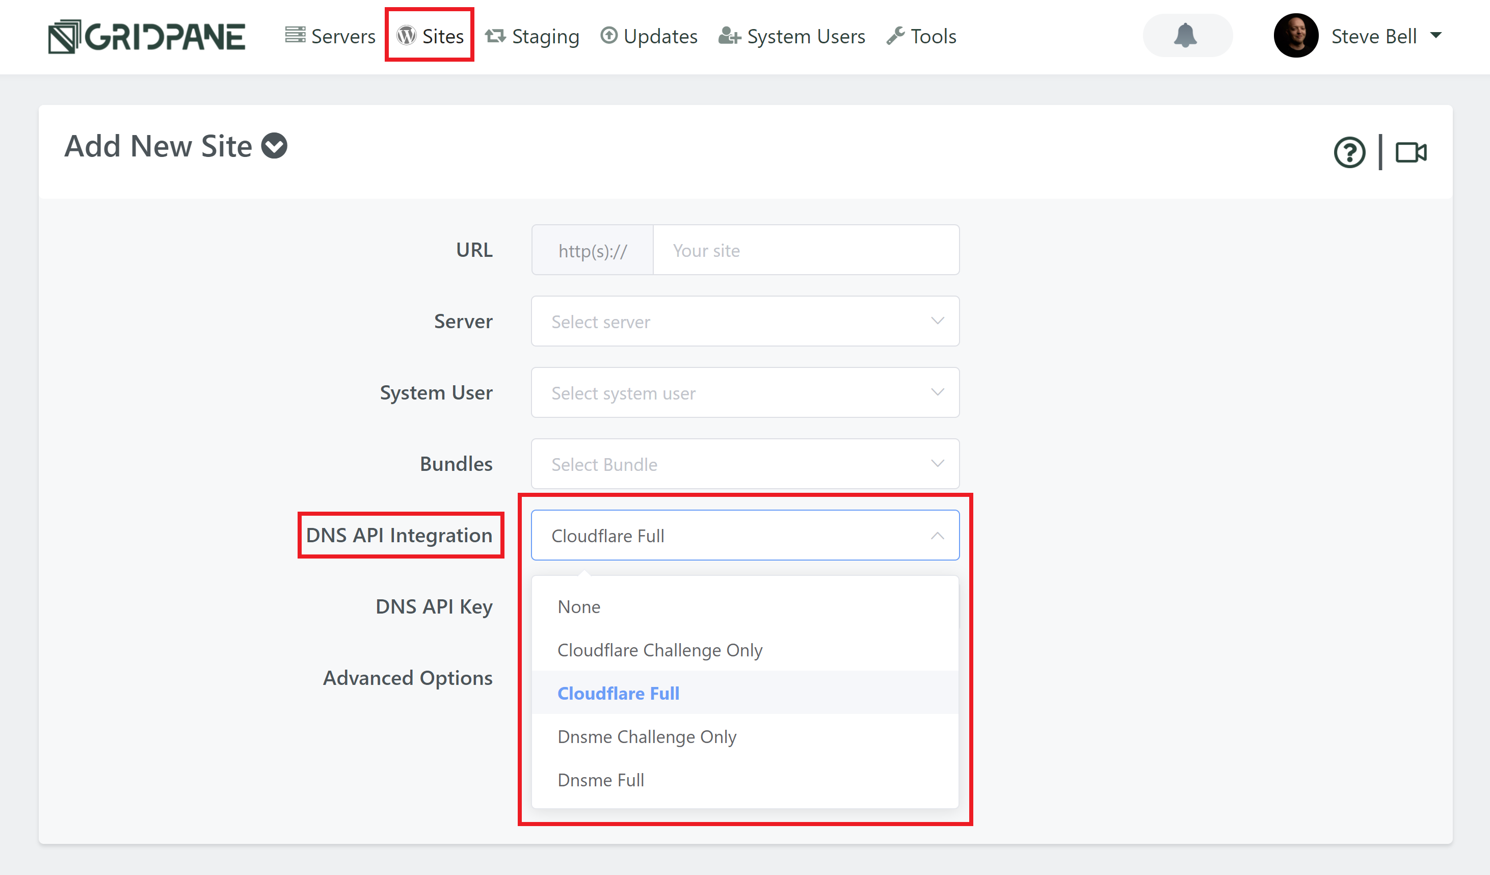This screenshot has width=1490, height=875.
Task: Expand the Steve Bell account dropdown arrow
Action: click(1435, 36)
